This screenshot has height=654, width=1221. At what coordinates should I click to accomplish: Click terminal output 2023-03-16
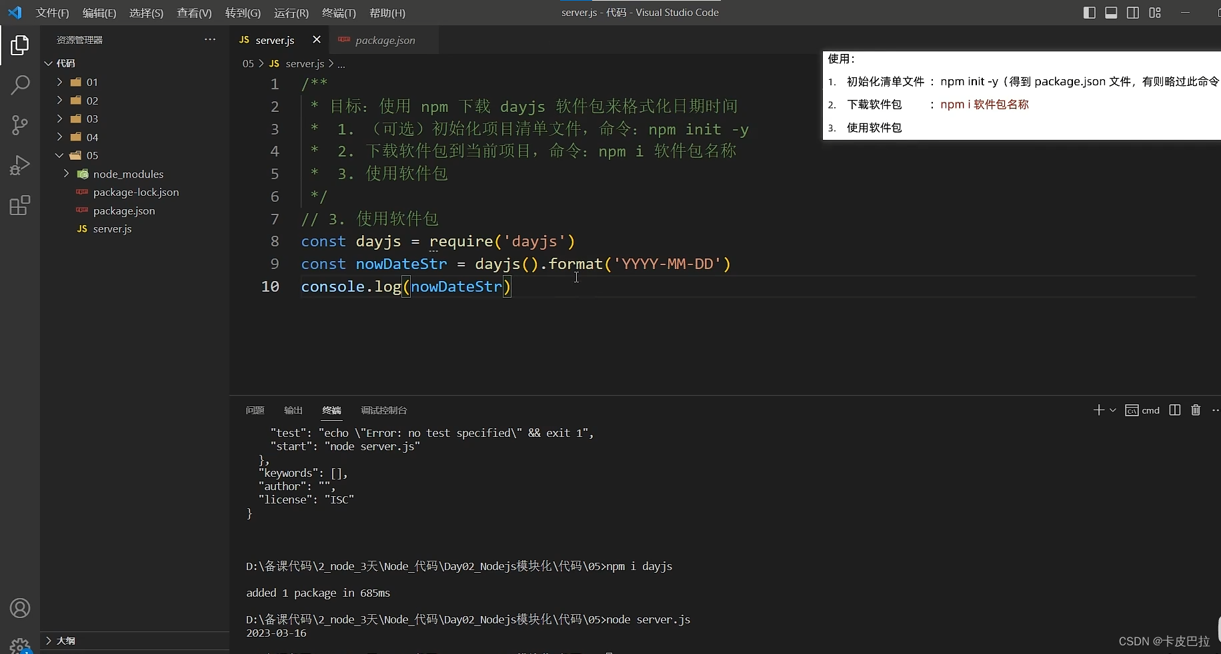click(276, 633)
